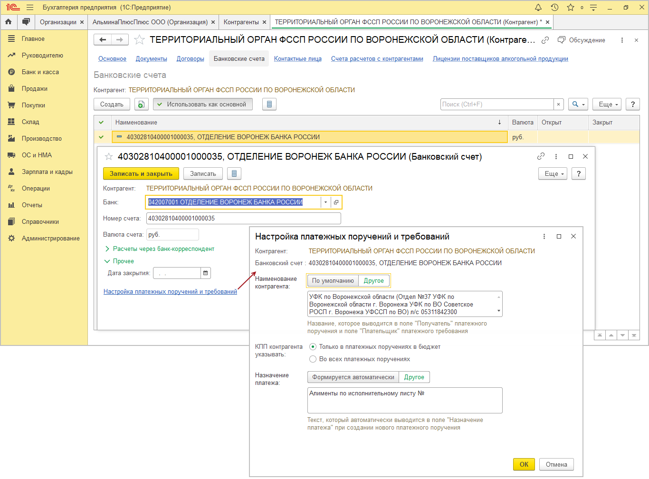Navigate forward with the right arrow button
This screenshot has width=649, height=479.
point(120,40)
